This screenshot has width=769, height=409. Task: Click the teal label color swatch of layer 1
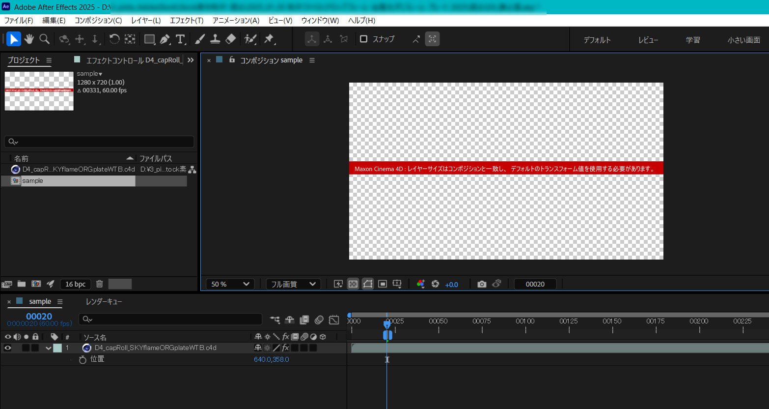(x=57, y=348)
